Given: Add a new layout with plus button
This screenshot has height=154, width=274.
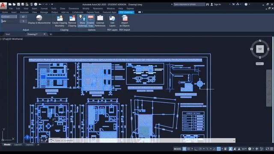Looking at the screenshot, I should [38, 145].
